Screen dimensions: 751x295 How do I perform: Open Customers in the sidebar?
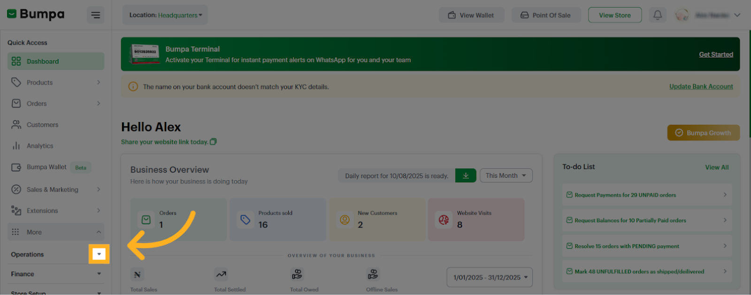pos(56,125)
